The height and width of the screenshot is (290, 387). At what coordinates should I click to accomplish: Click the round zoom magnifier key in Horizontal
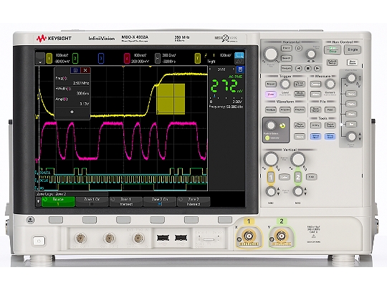(x=299, y=49)
